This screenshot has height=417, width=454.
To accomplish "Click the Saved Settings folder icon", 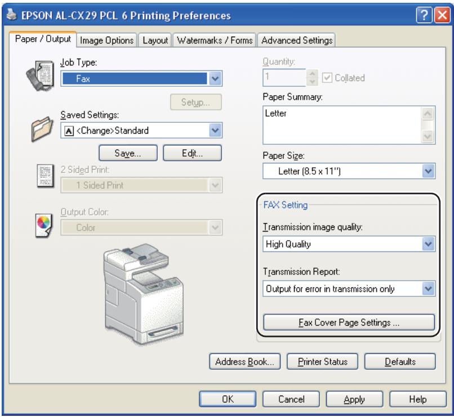I will pyautogui.click(x=42, y=129).
